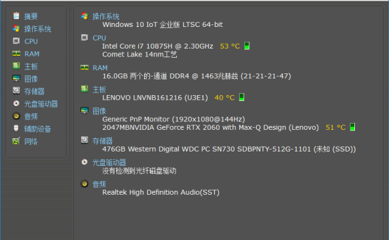The height and width of the screenshot is (240, 389).
Task: Click the 476GB Western Digital SN730 line
Action: point(229,149)
